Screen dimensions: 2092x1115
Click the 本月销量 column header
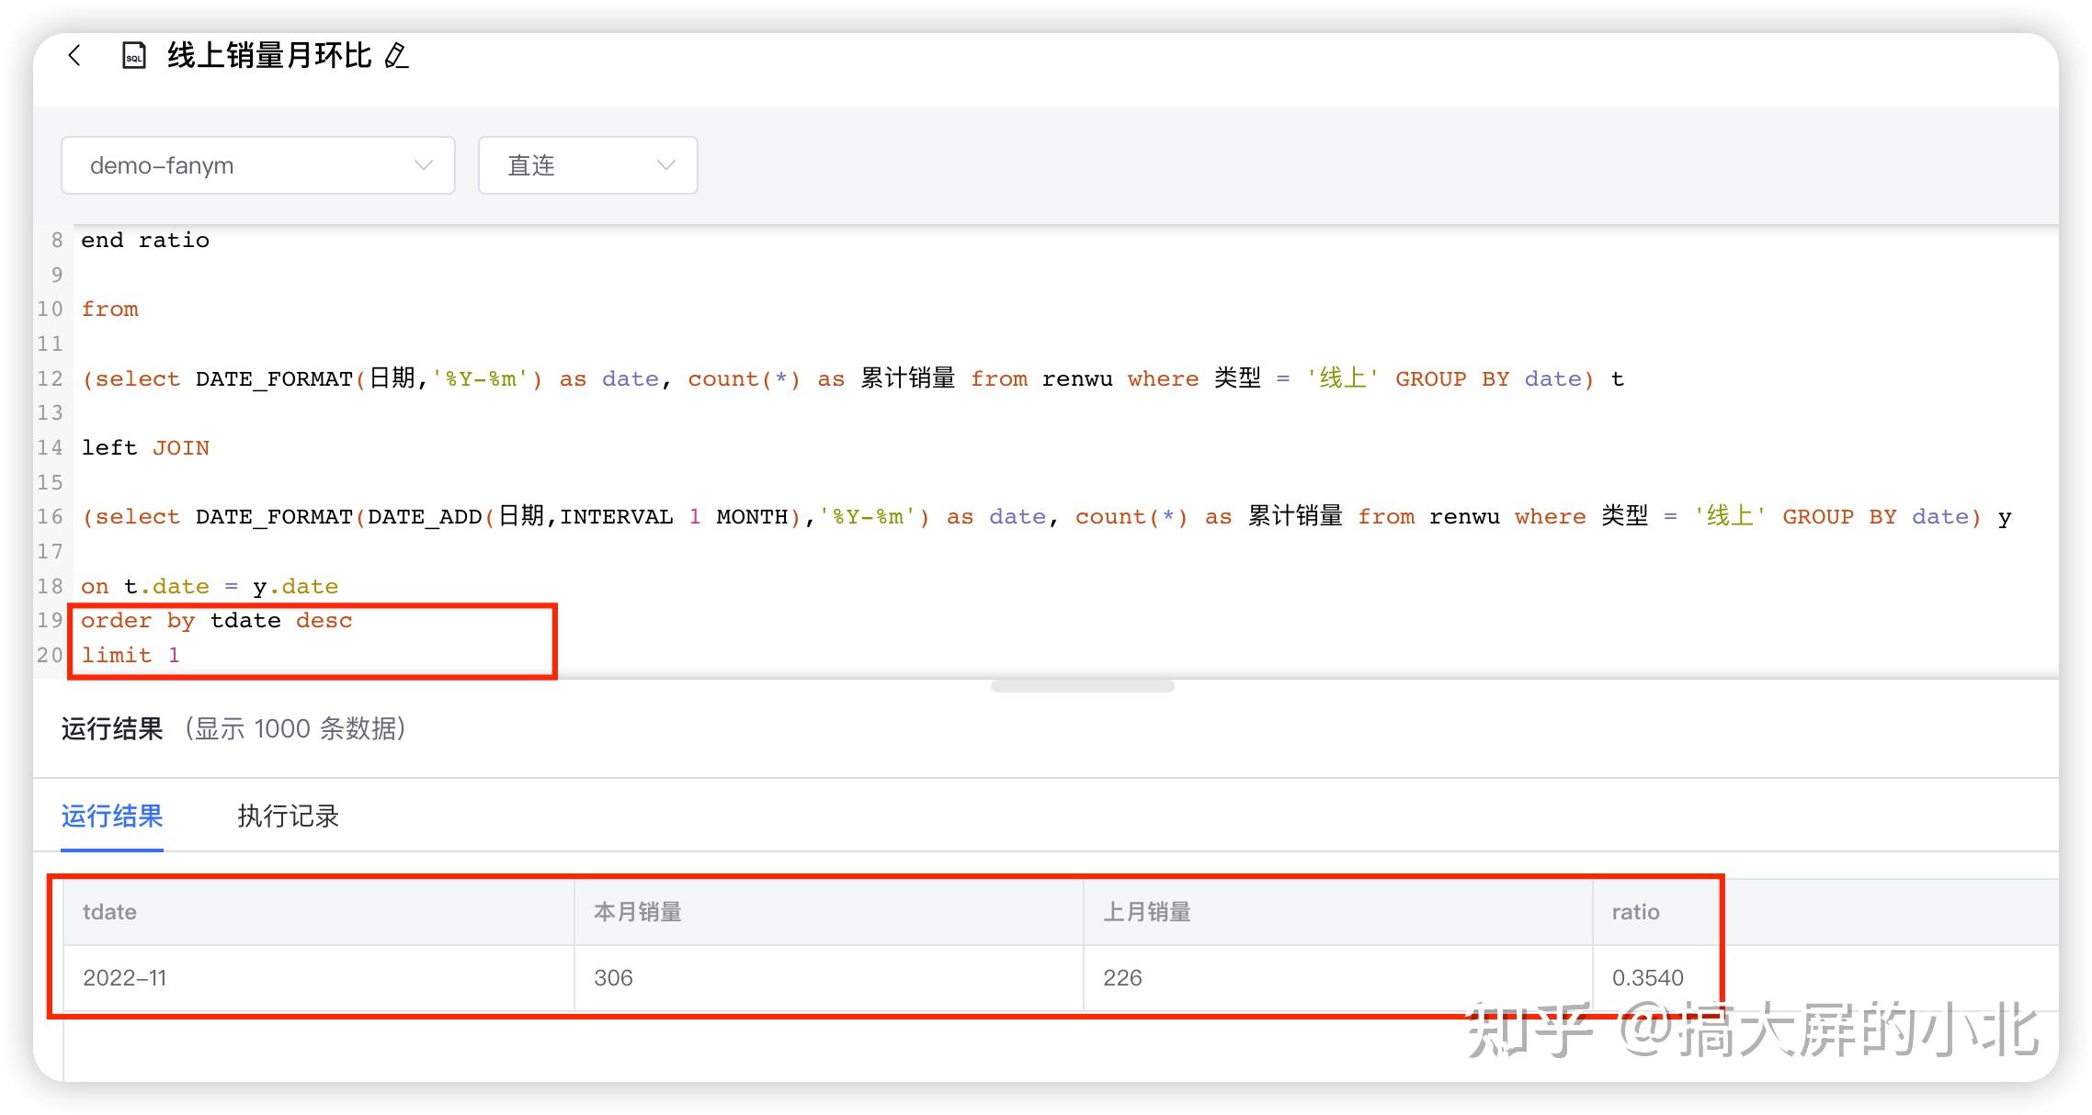click(638, 911)
